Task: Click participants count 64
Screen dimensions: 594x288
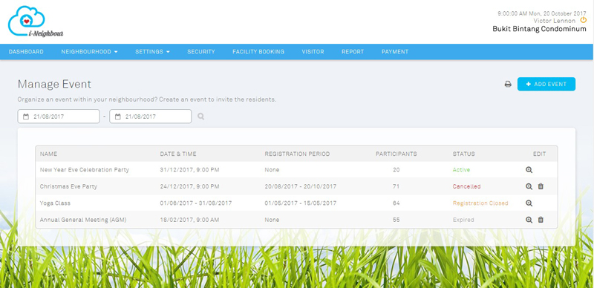Action: pyautogui.click(x=396, y=203)
